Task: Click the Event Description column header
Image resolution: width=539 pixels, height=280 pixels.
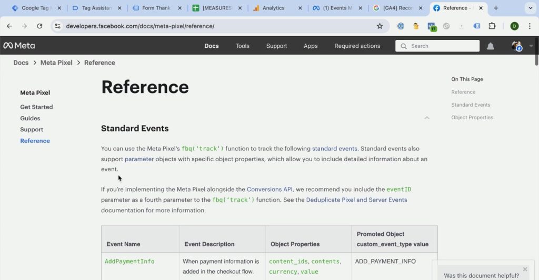Action: [x=209, y=244]
